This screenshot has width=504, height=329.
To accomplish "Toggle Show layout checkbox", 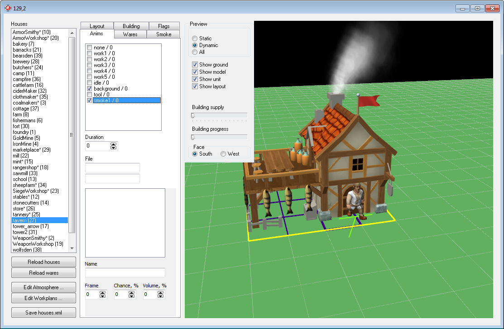I will tap(195, 86).
